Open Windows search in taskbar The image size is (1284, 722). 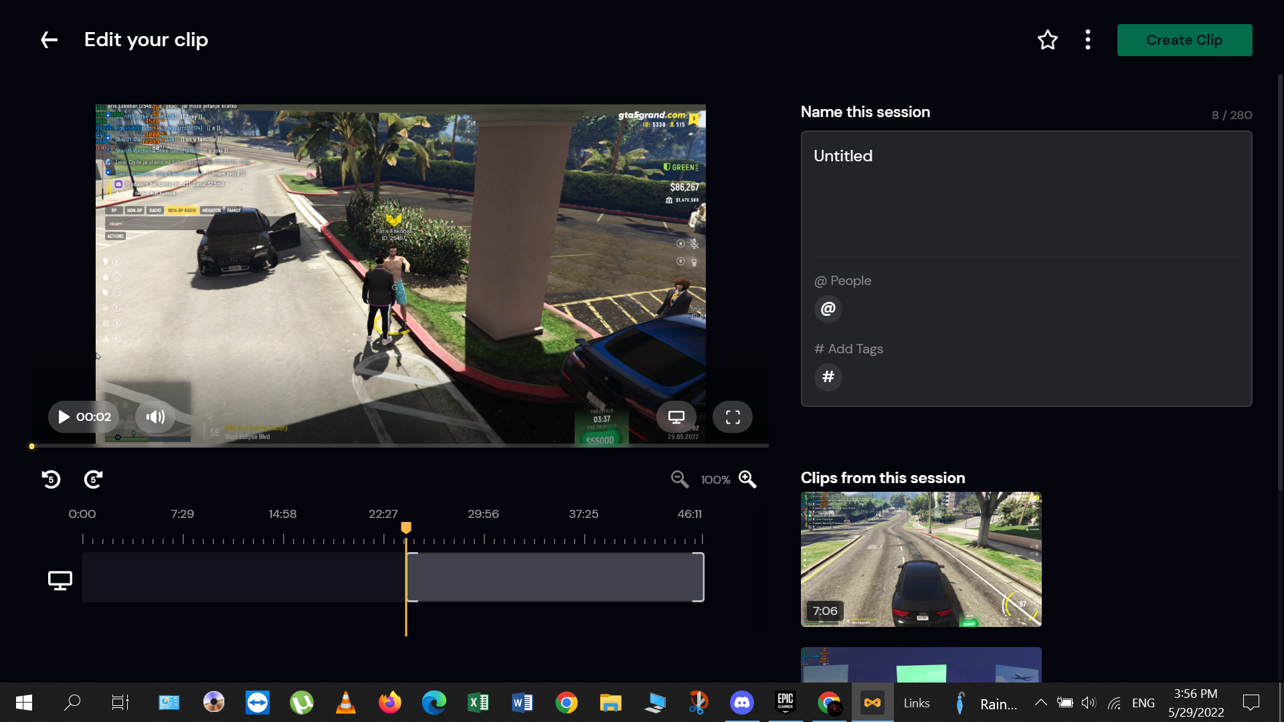coord(72,703)
